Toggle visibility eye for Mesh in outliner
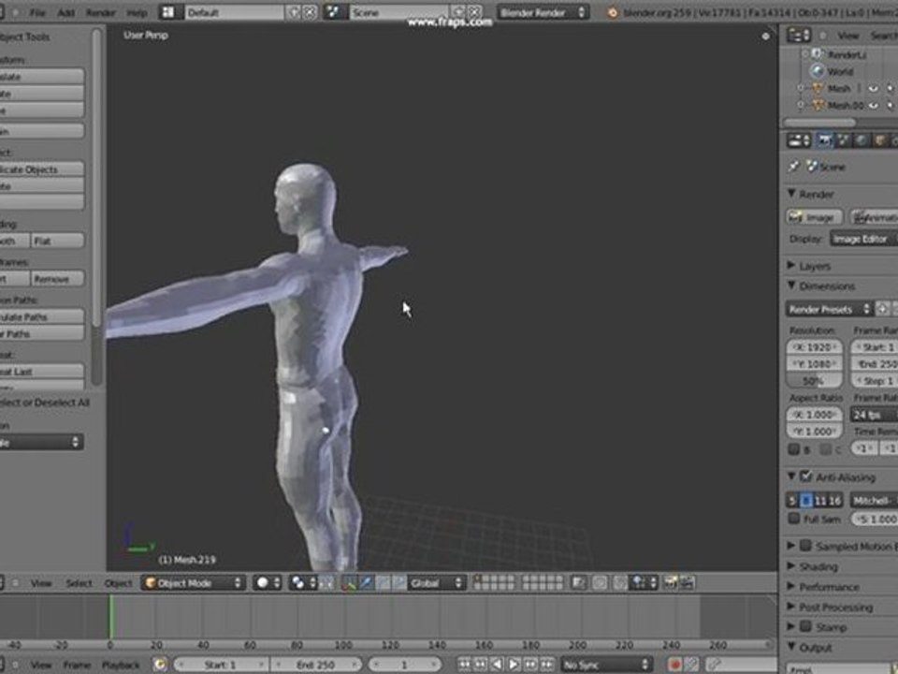898x674 pixels. point(873,88)
